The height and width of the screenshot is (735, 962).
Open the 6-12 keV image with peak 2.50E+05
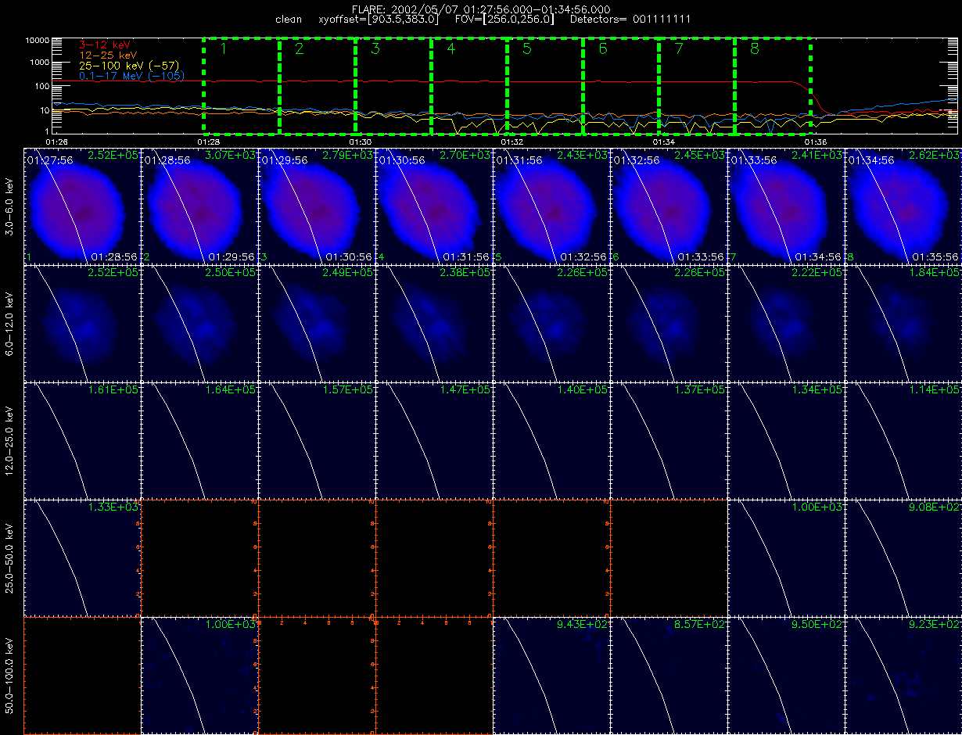click(x=199, y=323)
